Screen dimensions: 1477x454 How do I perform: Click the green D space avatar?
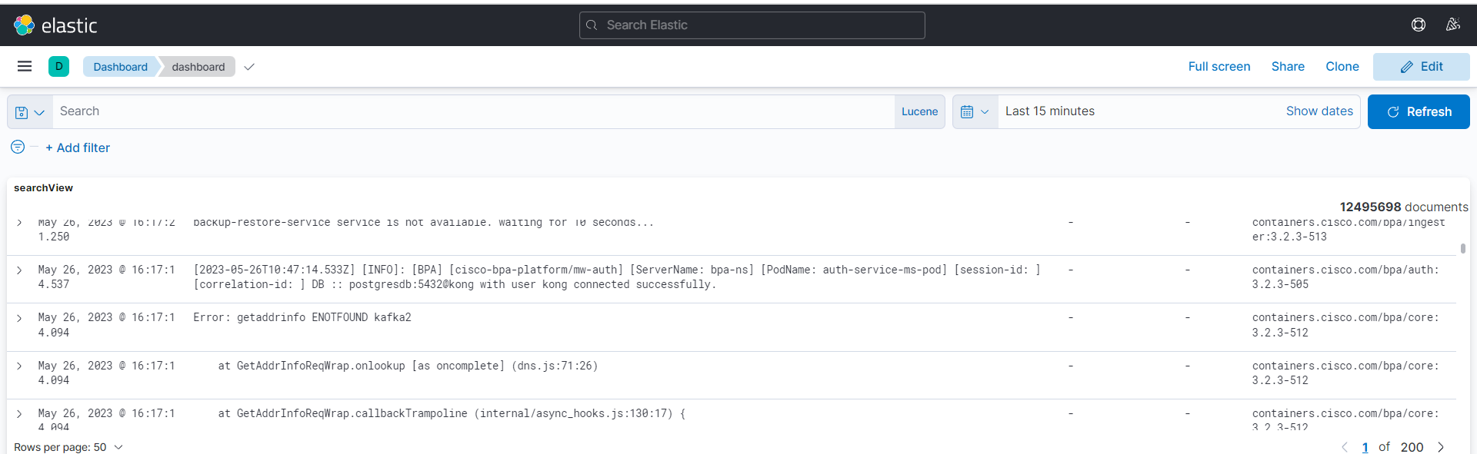click(58, 67)
